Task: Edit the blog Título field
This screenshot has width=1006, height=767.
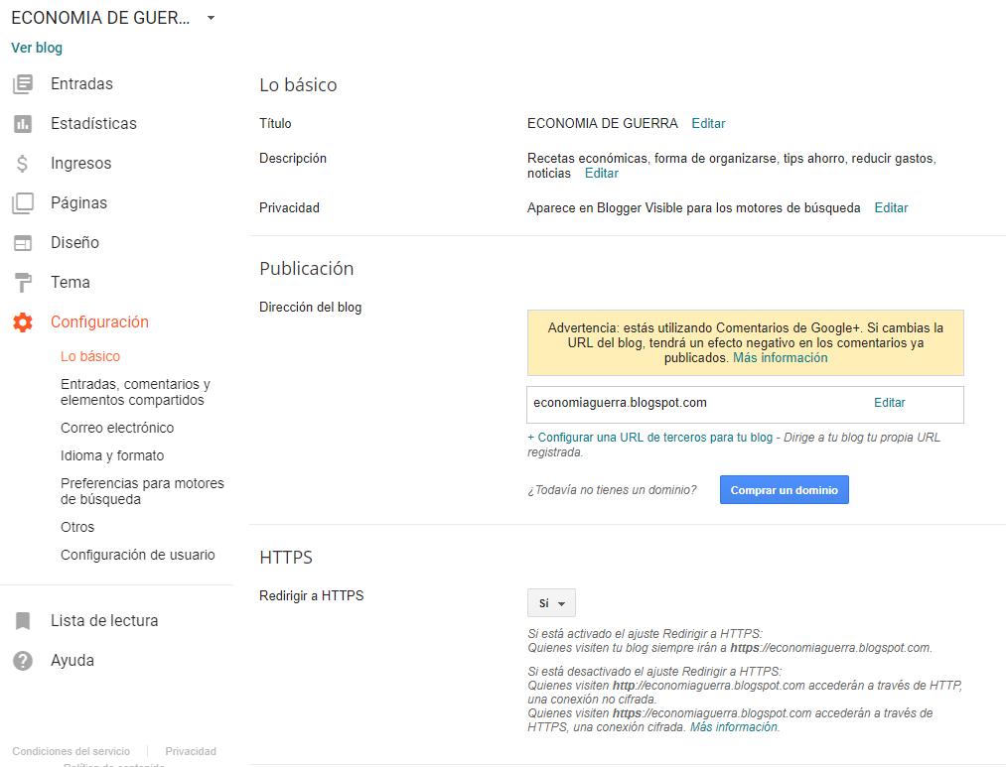Action: (x=708, y=123)
